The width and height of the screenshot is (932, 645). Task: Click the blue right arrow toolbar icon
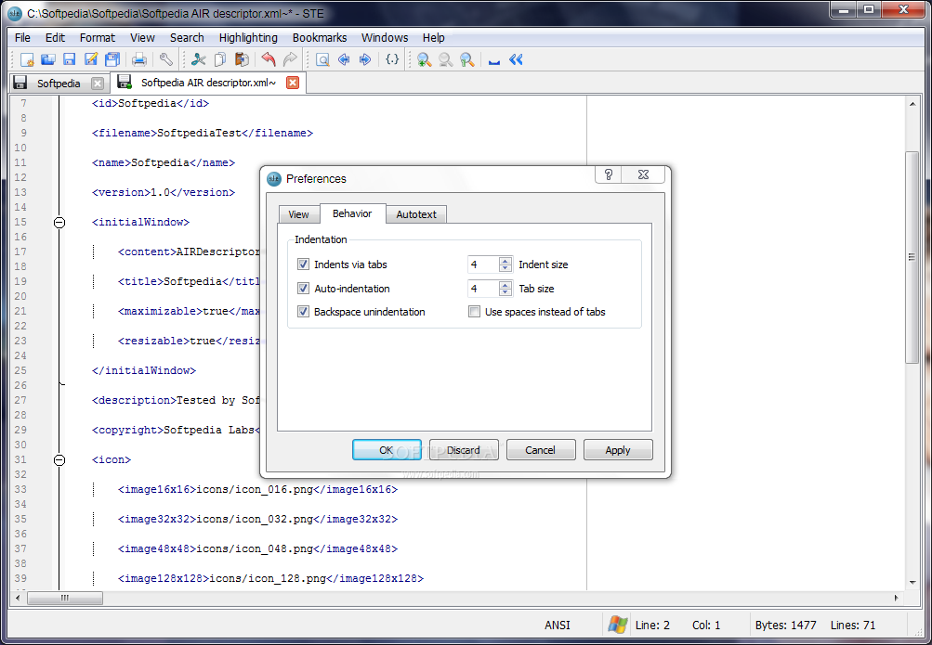tap(365, 59)
